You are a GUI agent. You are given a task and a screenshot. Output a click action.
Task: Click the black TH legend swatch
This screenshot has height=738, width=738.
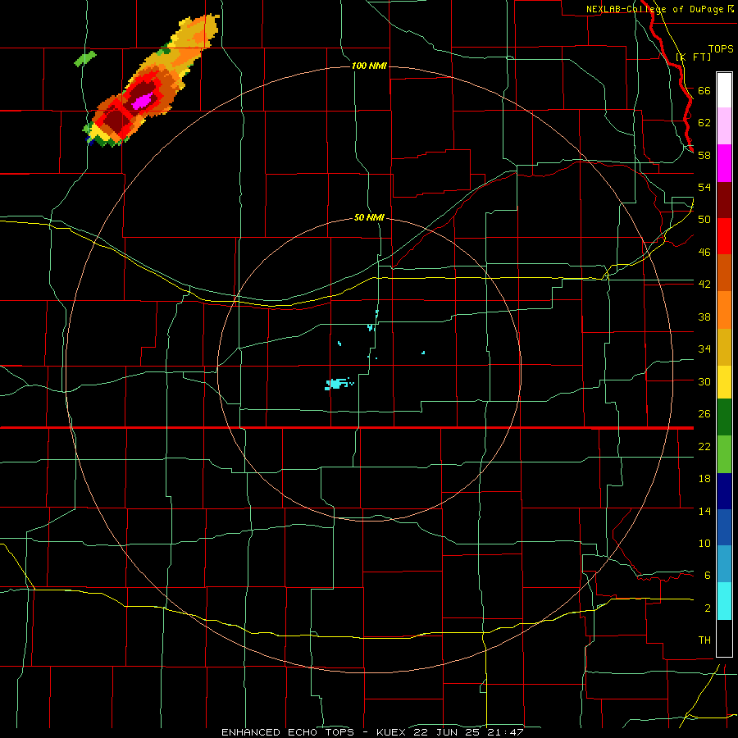pyautogui.click(x=724, y=638)
